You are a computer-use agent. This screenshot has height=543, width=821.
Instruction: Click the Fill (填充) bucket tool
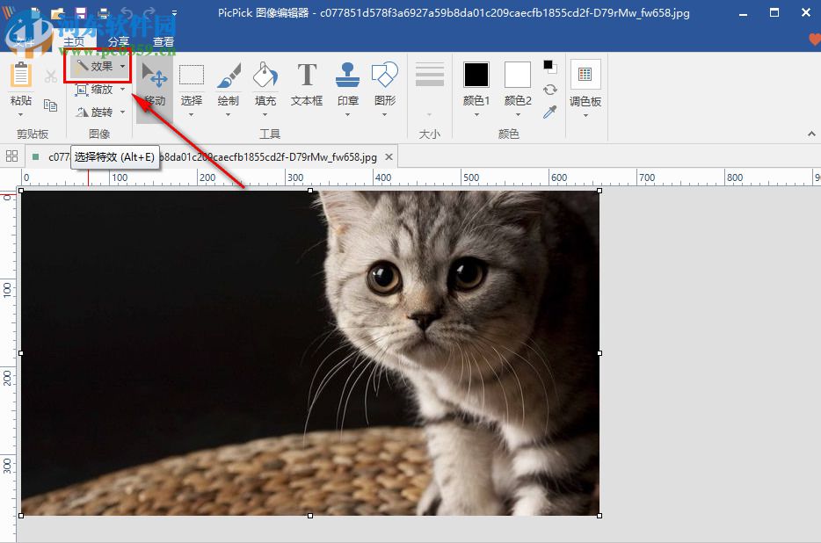[x=265, y=83]
